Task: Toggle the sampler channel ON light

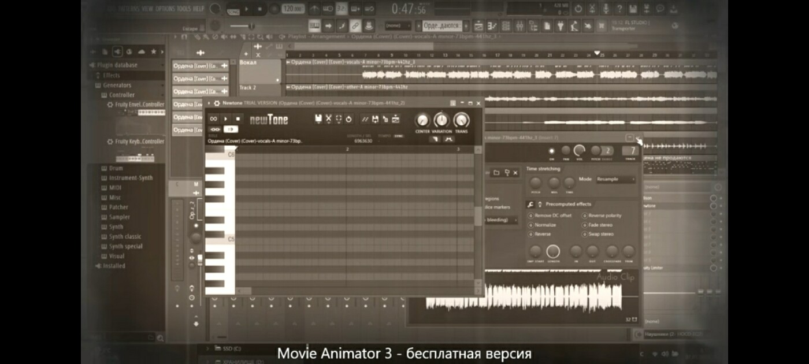Action: pyautogui.click(x=551, y=151)
